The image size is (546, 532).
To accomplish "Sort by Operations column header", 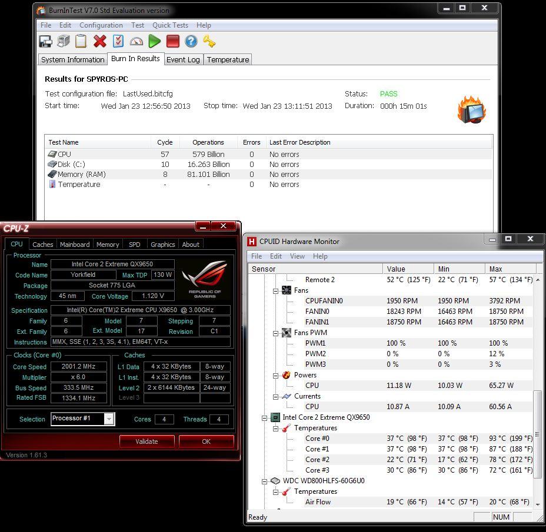I will 208,142.
